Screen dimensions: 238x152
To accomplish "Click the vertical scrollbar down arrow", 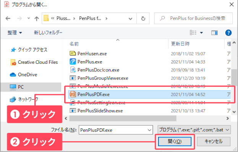I will click(234, 112).
